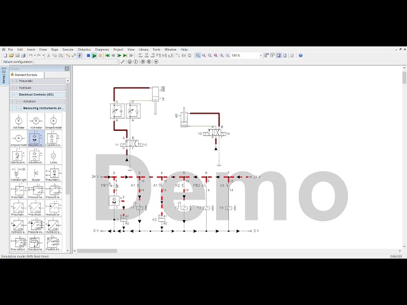Select the Buzzer symbol in library
This screenshot has width=407, height=305.
point(36,173)
